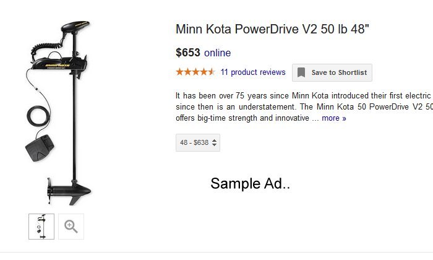Expand the description with the "more »" link
This screenshot has height=260, width=433.
[333, 118]
